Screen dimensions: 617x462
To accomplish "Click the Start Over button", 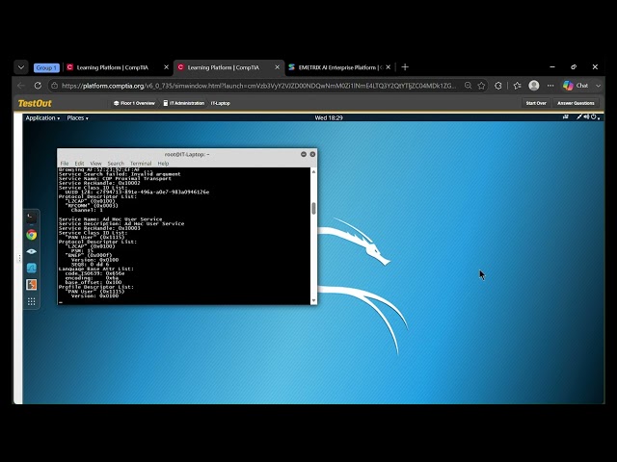I will (536, 103).
